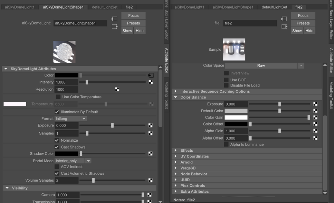Viewport: 334px width, 203px height.
Task: Open the Color attribute connection icon in SkyDomeLight
Action: click(x=151, y=75)
